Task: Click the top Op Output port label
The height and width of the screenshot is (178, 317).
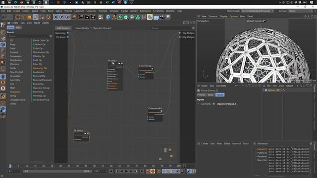Action: click(189, 33)
